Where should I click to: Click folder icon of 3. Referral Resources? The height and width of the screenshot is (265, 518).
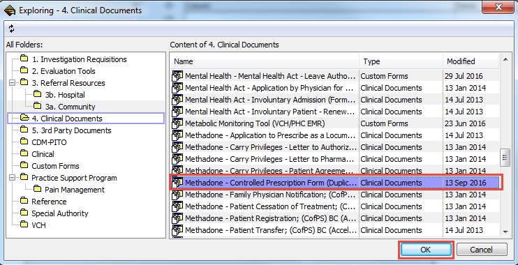(24, 82)
